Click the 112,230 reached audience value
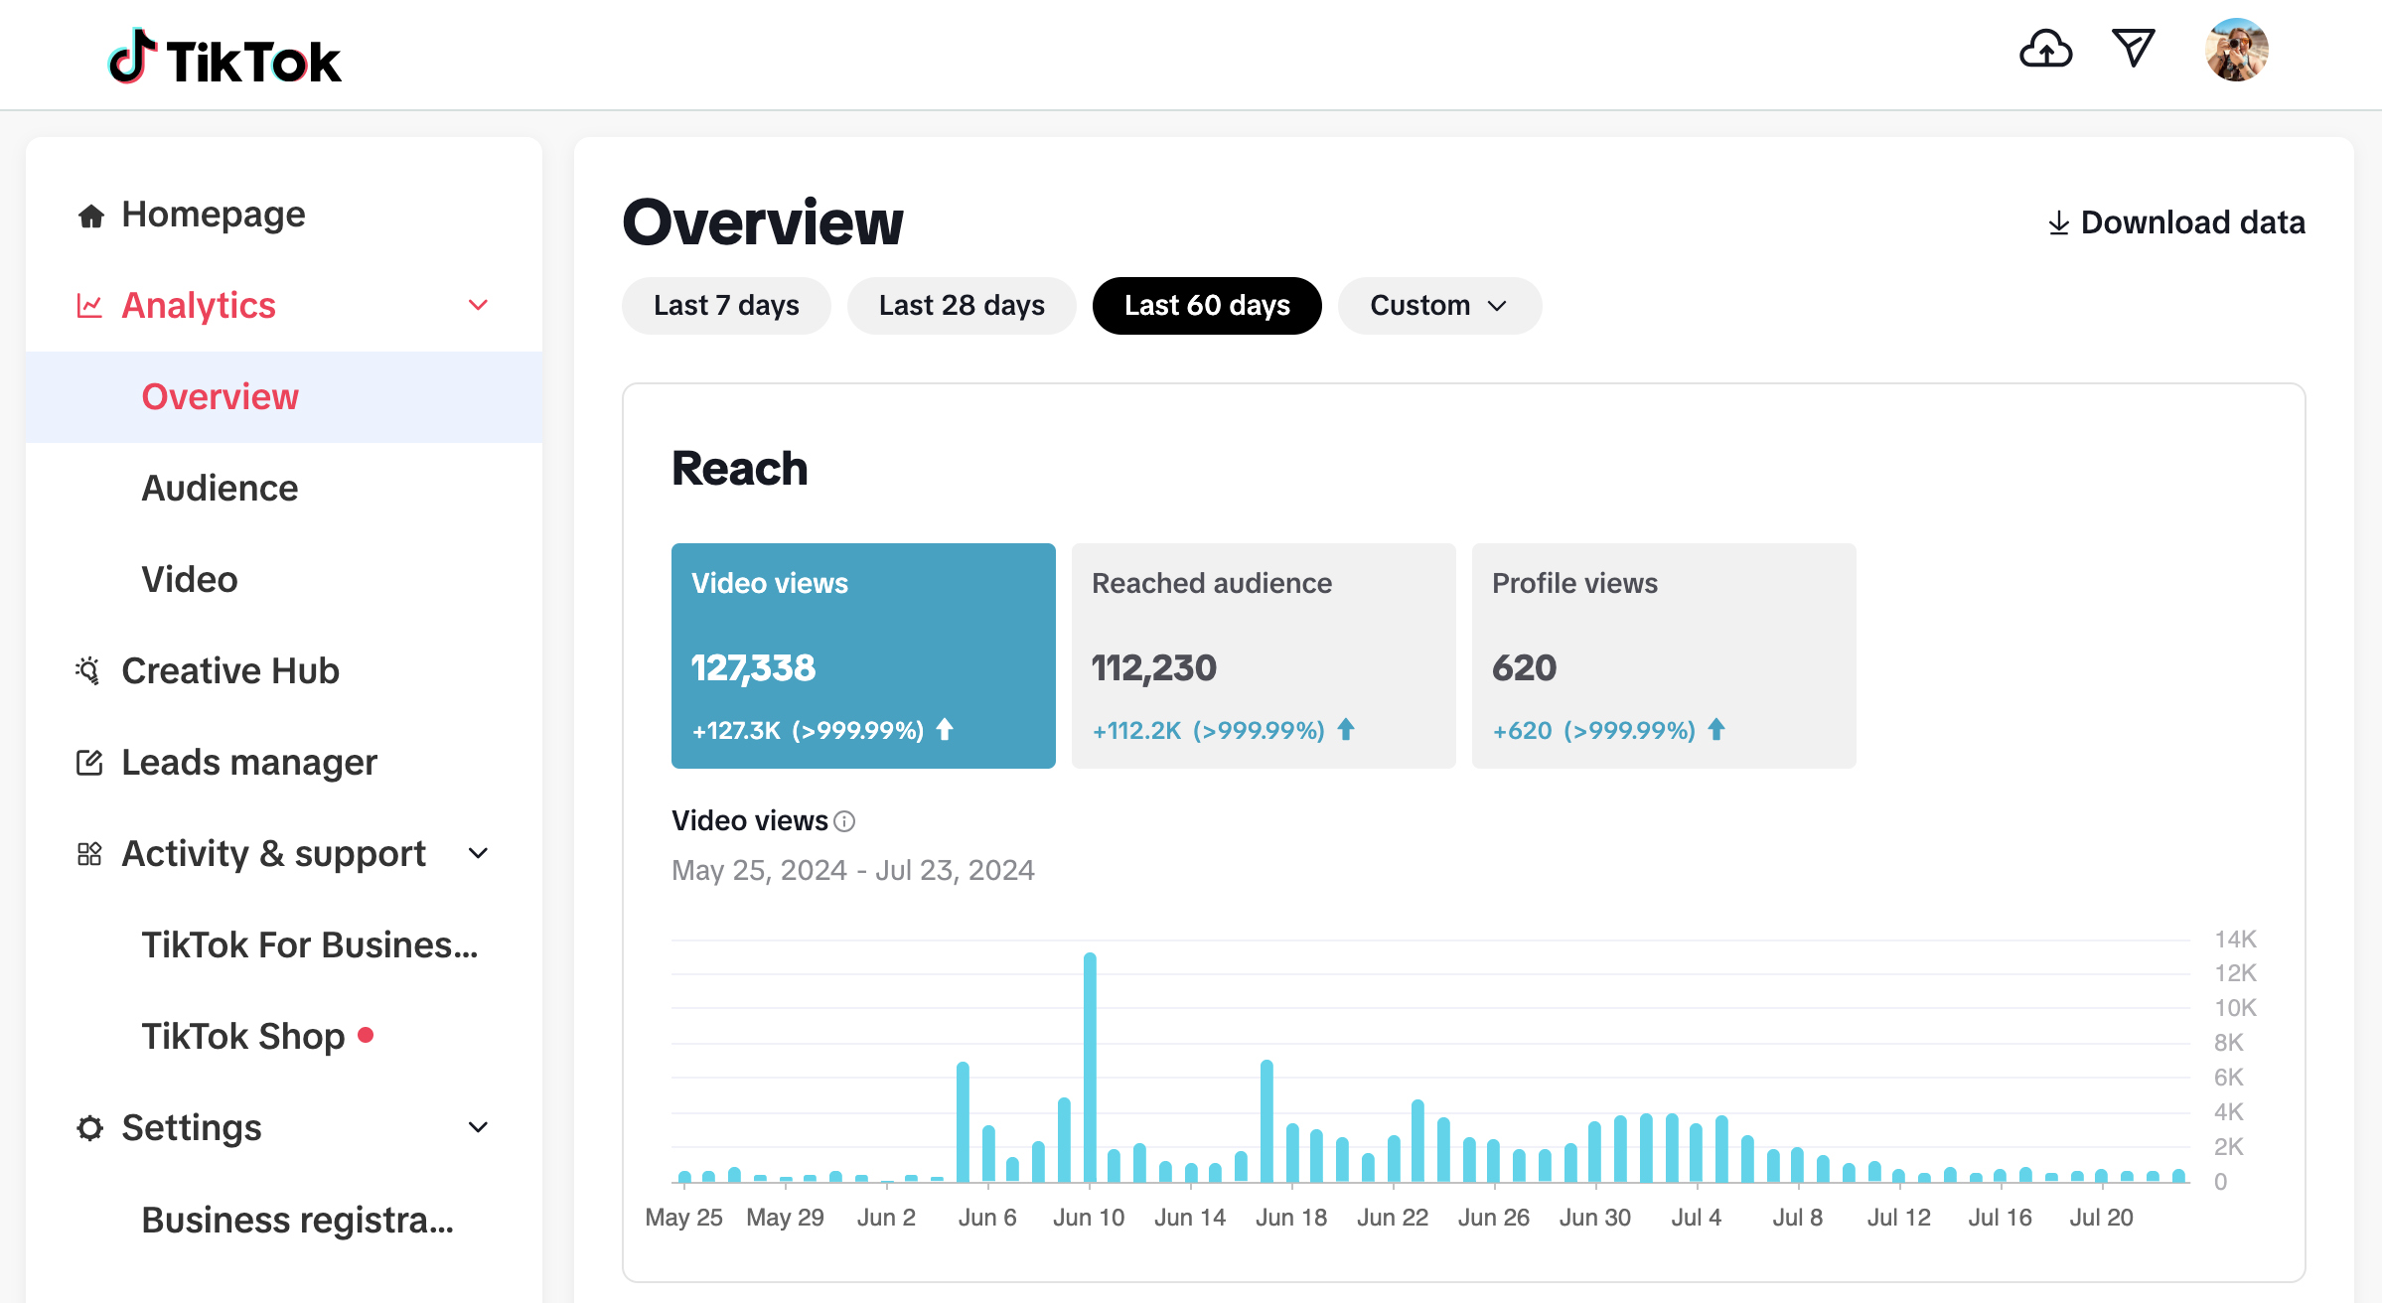2382x1303 pixels. coord(1153,668)
